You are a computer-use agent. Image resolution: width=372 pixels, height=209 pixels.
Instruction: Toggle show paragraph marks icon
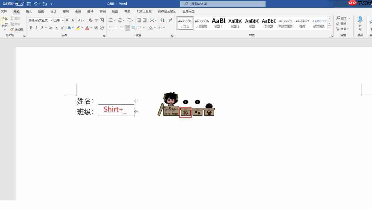pyautogui.click(x=170, y=20)
